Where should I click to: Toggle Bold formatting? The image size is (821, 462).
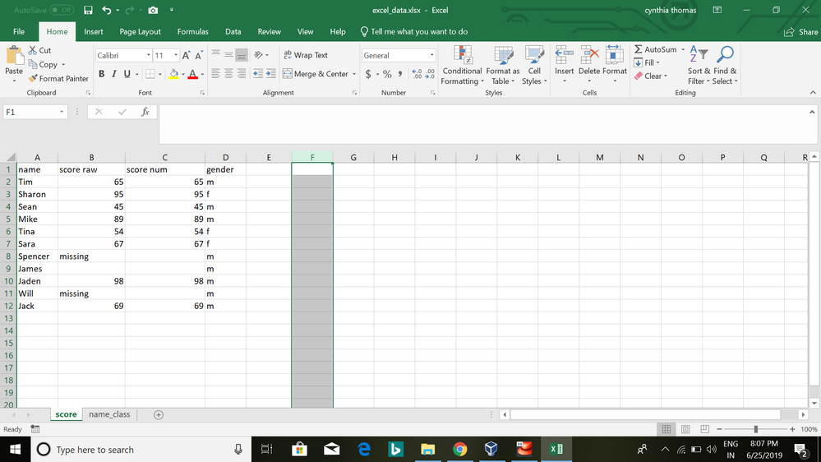point(102,74)
